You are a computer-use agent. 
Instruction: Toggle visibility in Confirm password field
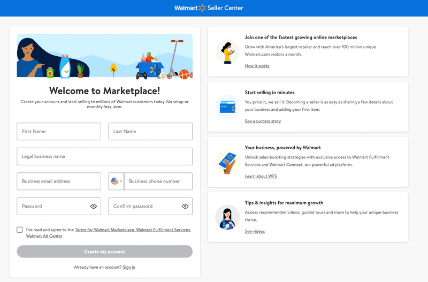click(185, 207)
